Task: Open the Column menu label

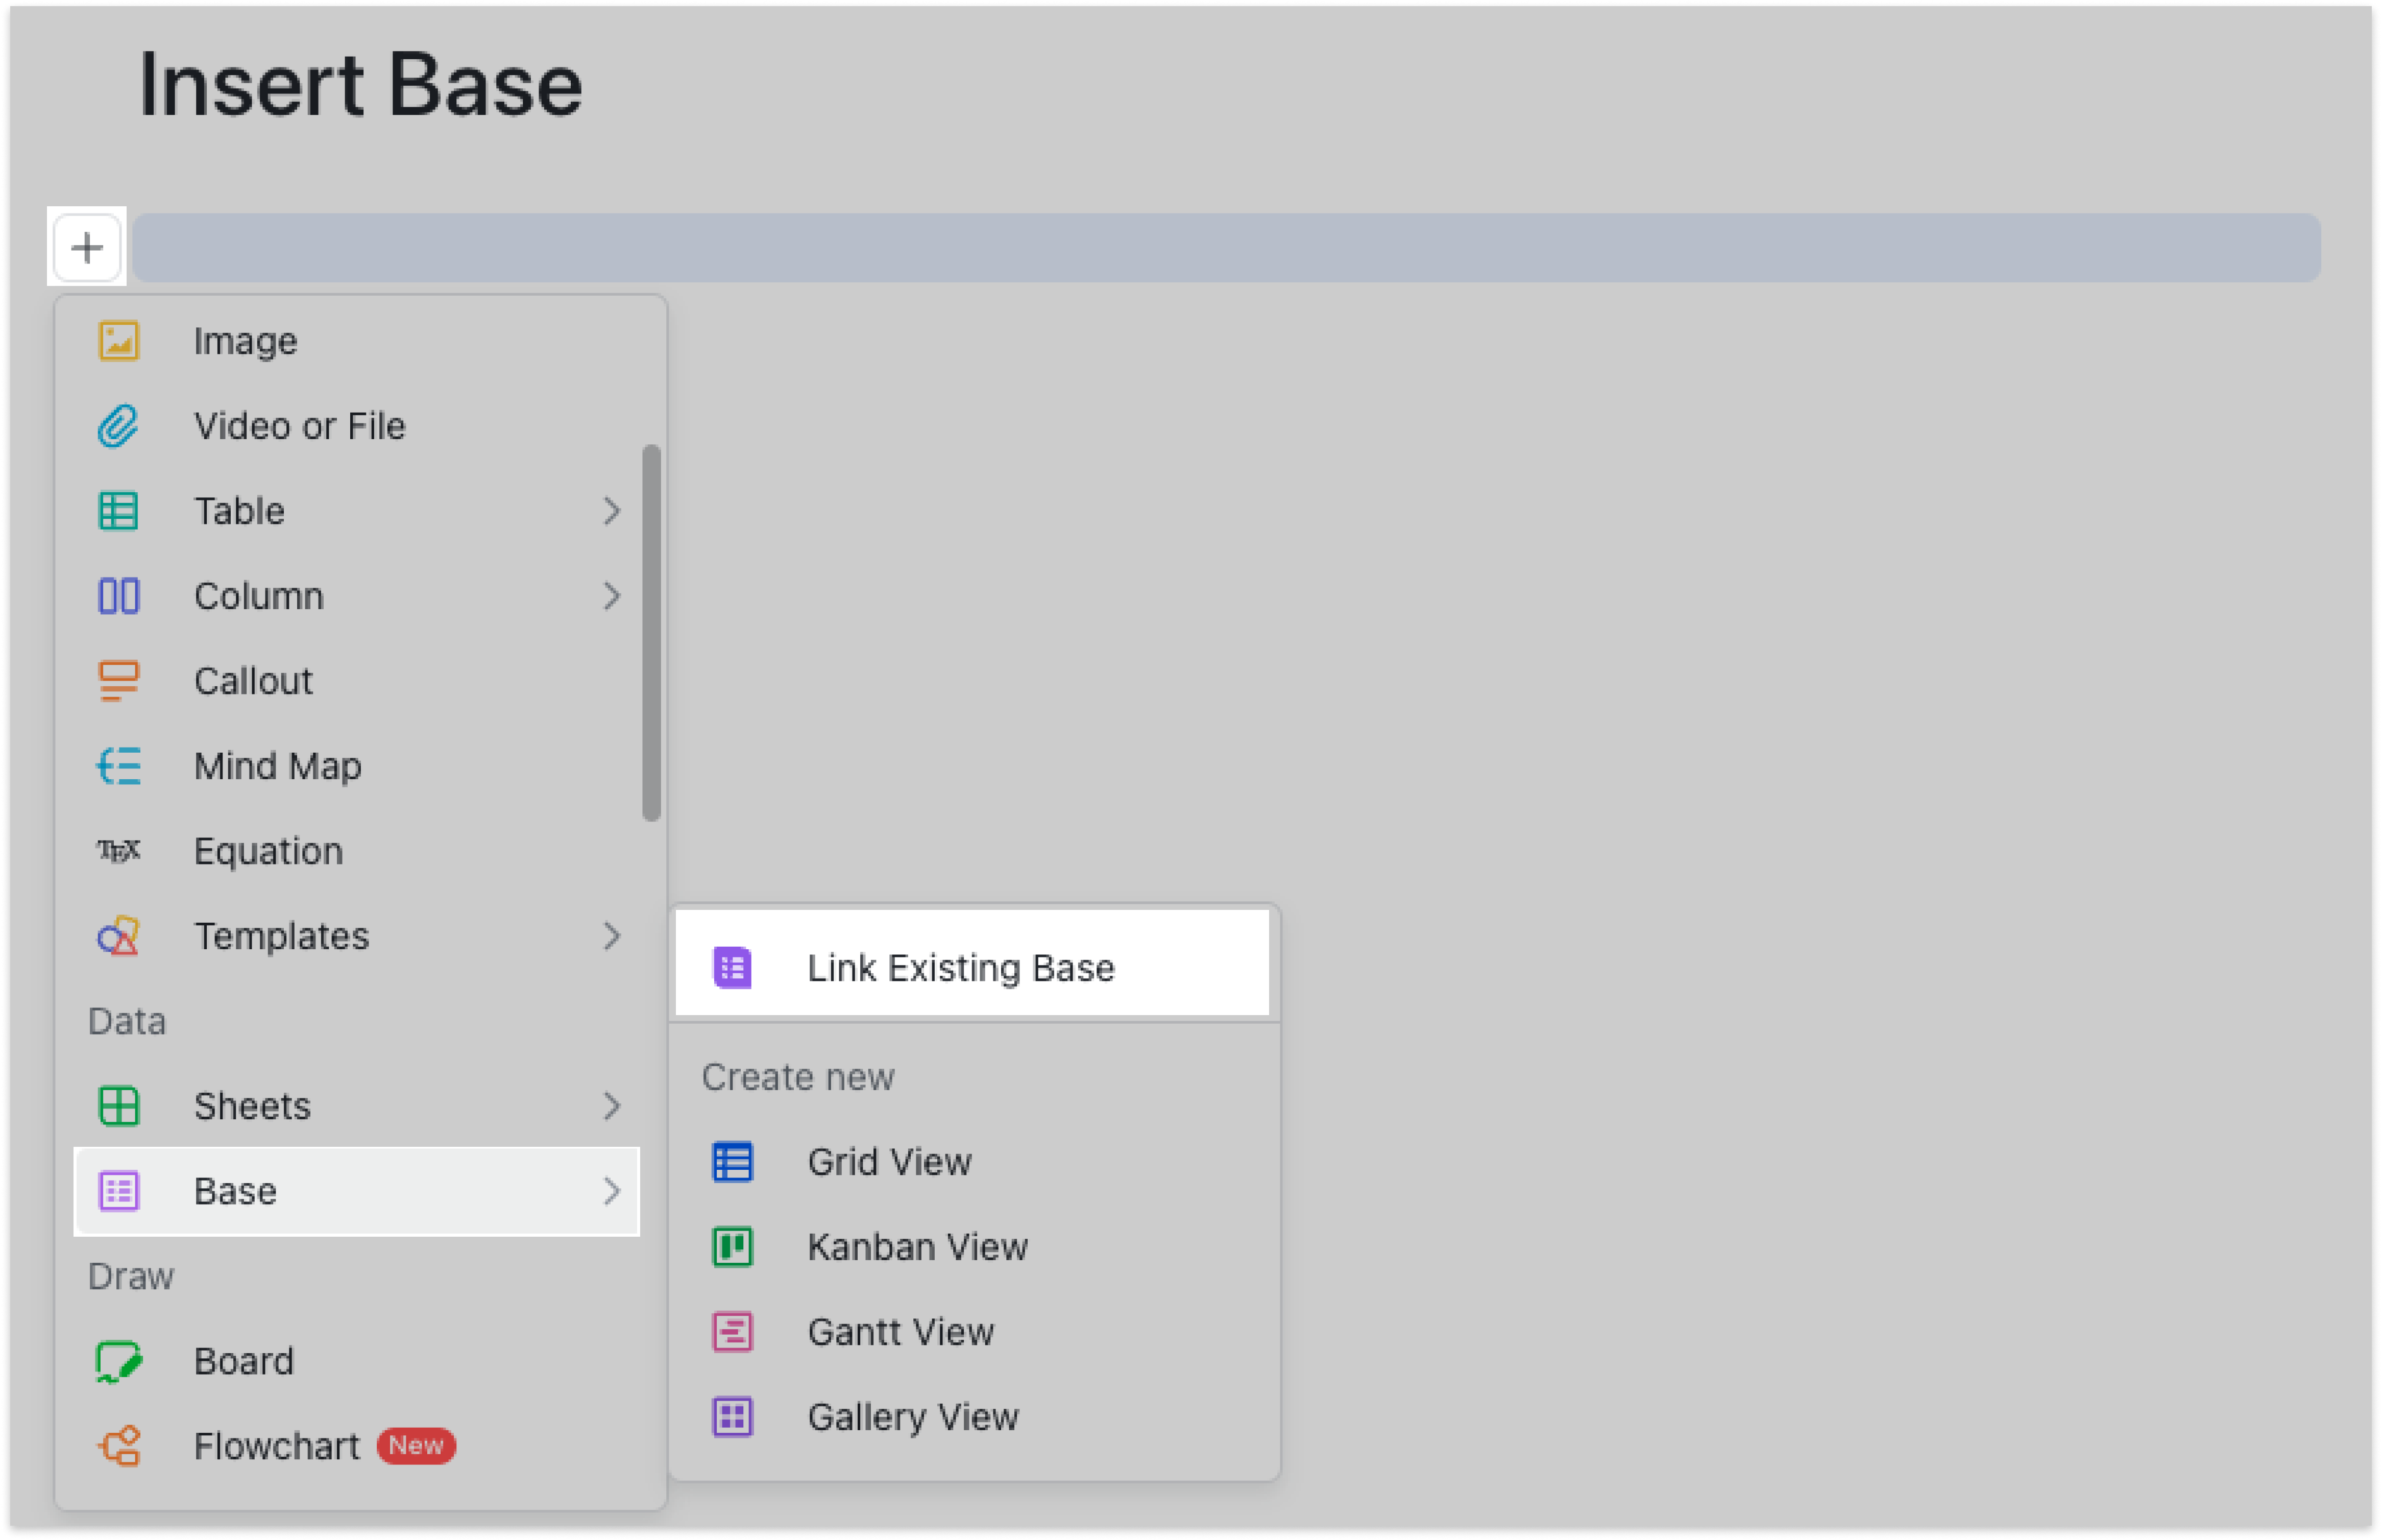Action: pyautogui.click(x=259, y=596)
